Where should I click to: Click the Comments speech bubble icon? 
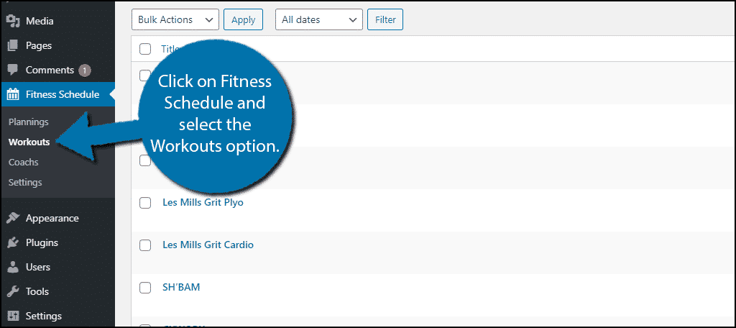pyautogui.click(x=13, y=70)
